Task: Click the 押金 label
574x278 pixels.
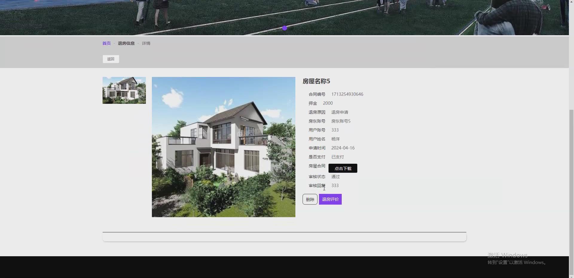Action: tap(313, 103)
